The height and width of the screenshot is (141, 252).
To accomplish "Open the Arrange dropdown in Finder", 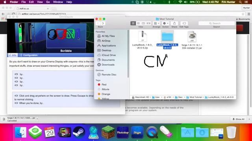I will [x=156, y=23].
